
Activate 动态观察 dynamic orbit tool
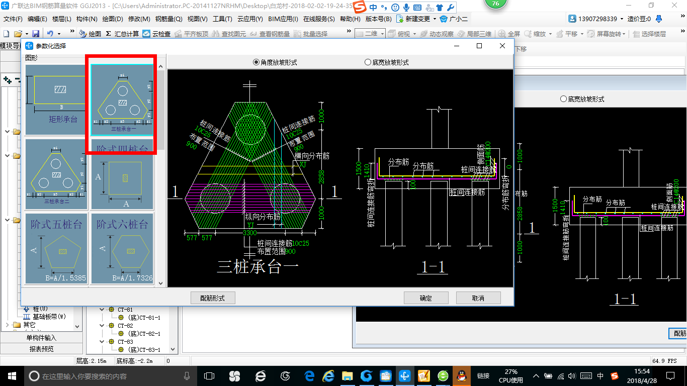pos(437,34)
